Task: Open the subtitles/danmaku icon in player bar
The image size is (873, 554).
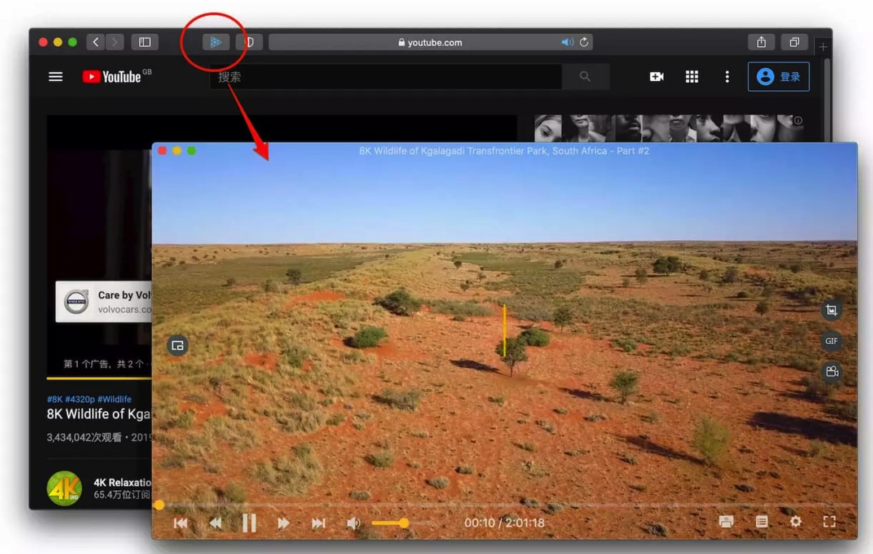Action: (726, 522)
